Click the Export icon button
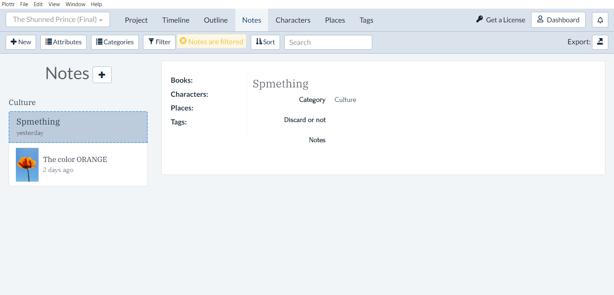614x295 pixels. (x=600, y=42)
